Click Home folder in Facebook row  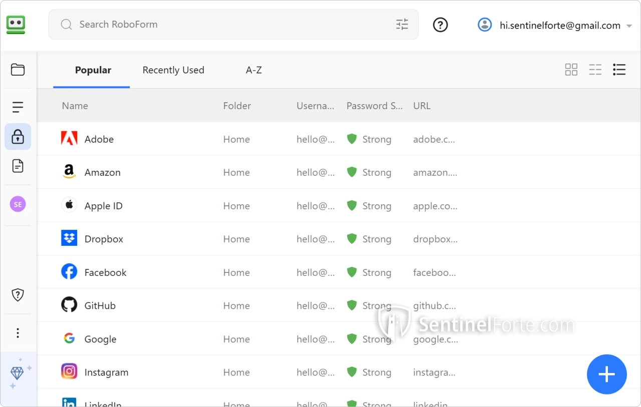pos(236,272)
